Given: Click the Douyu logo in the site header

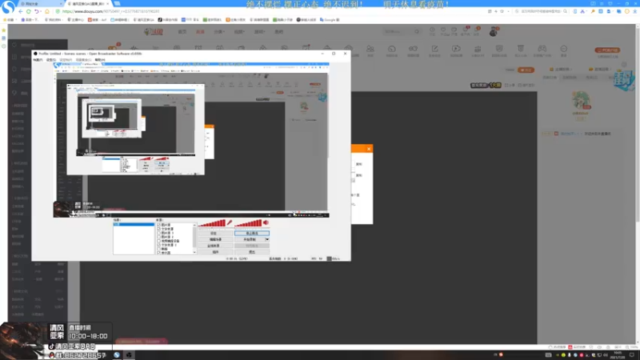Looking at the screenshot, I should (x=154, y=31).
